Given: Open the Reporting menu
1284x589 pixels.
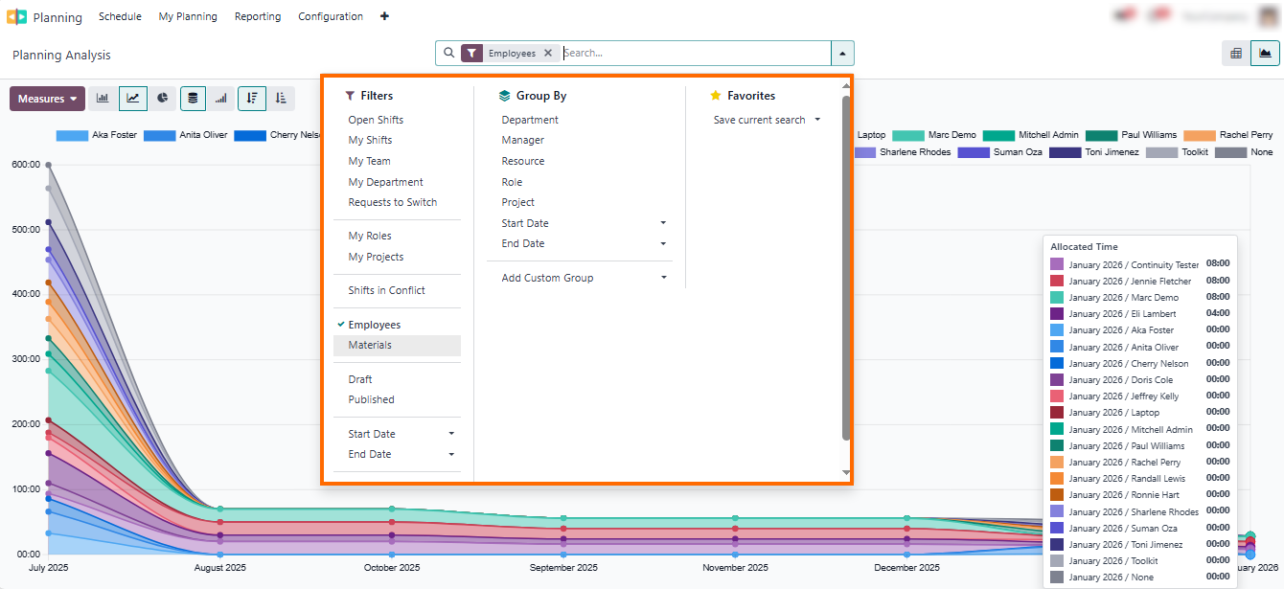Looking at the screenshot, I should 257,16.
